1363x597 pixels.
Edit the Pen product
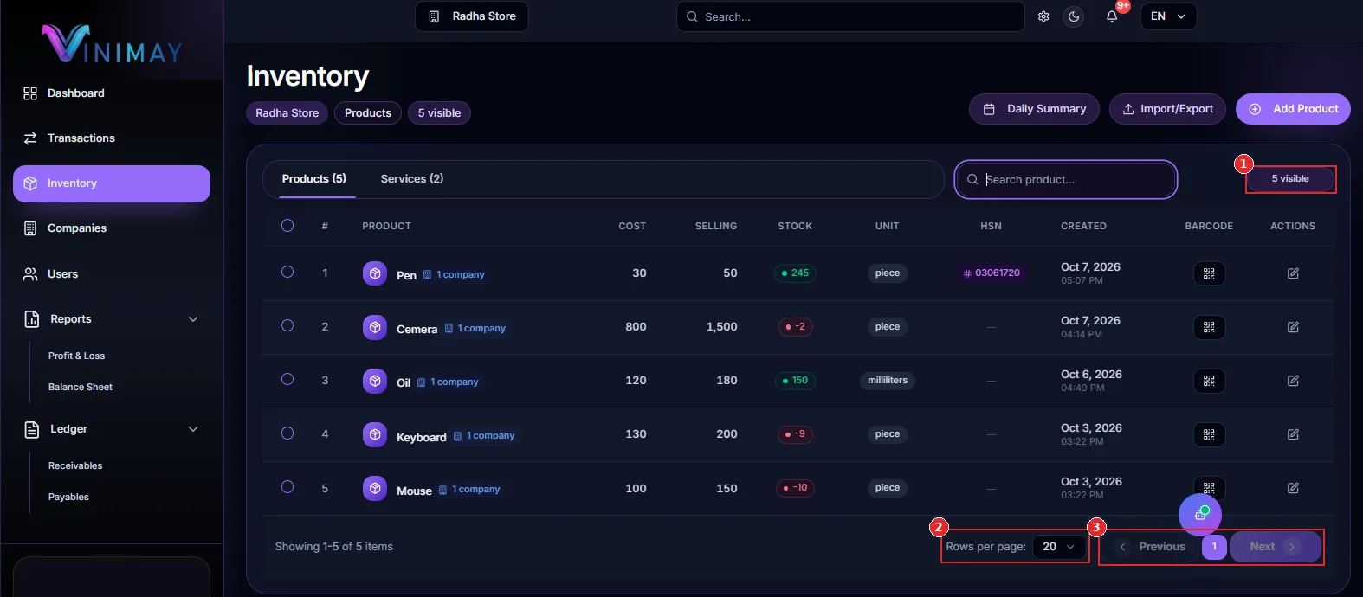click(x=1293, y=273)
